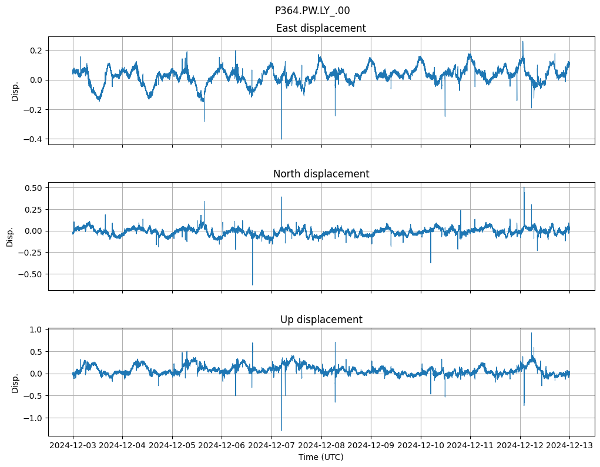
Task: Click the −0.25 tick on North y-axis
Action: pos(32,253)
